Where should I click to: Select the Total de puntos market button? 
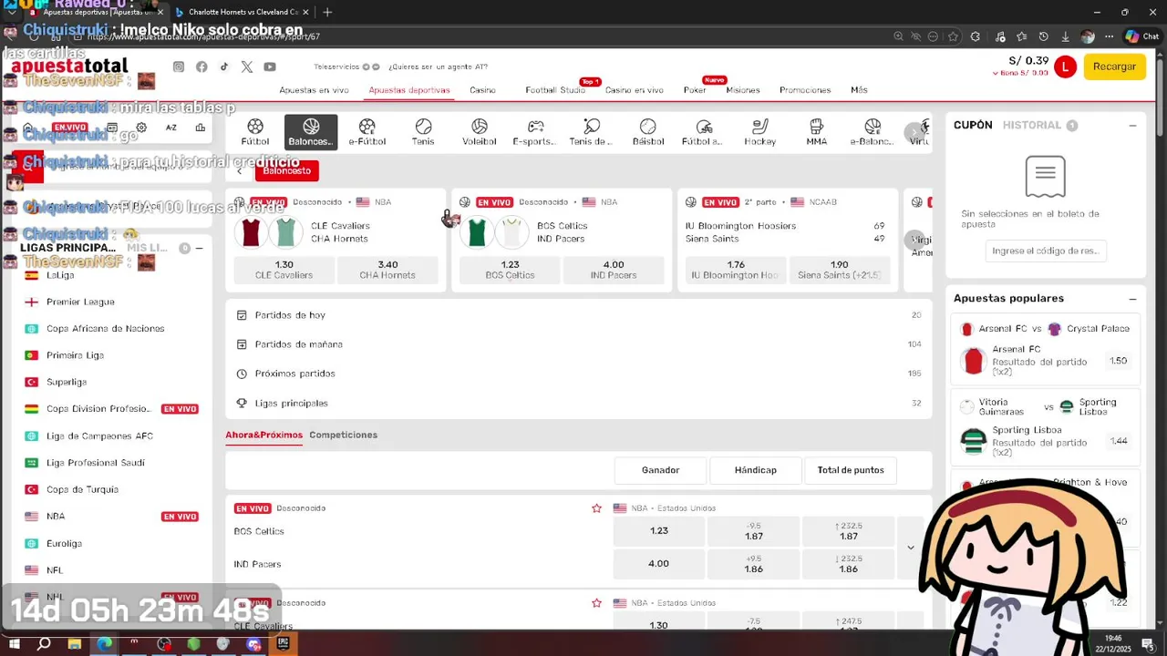[851, 470]
